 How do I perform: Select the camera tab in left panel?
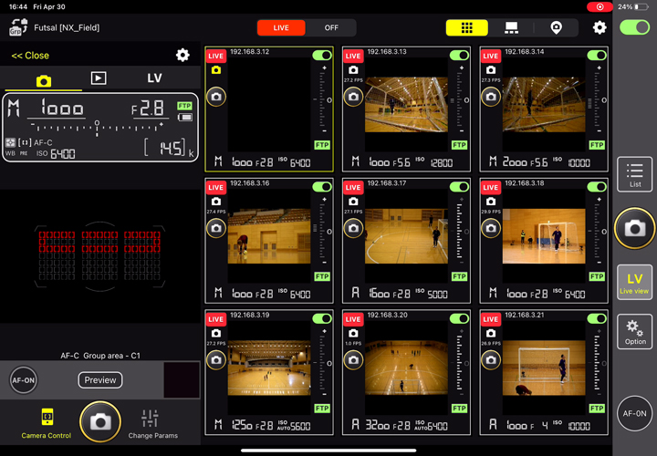coord(44,80)
